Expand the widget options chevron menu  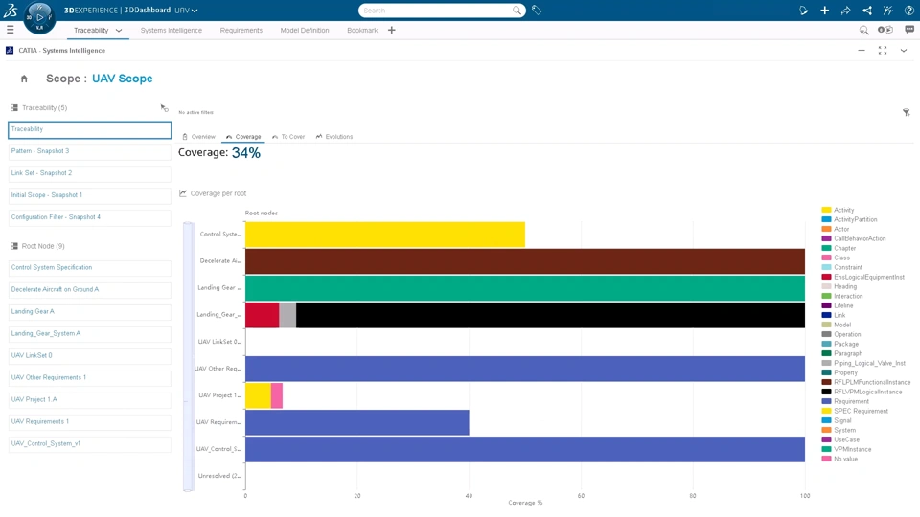tap(904, 51)
